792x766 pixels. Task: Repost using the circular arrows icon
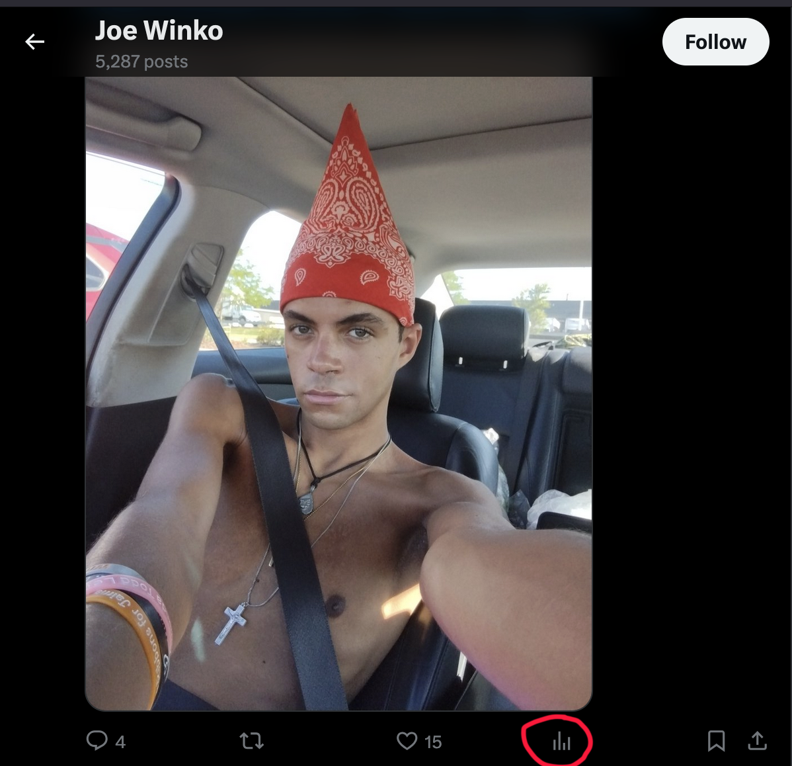pyautogui.click(x=251, y=741)
